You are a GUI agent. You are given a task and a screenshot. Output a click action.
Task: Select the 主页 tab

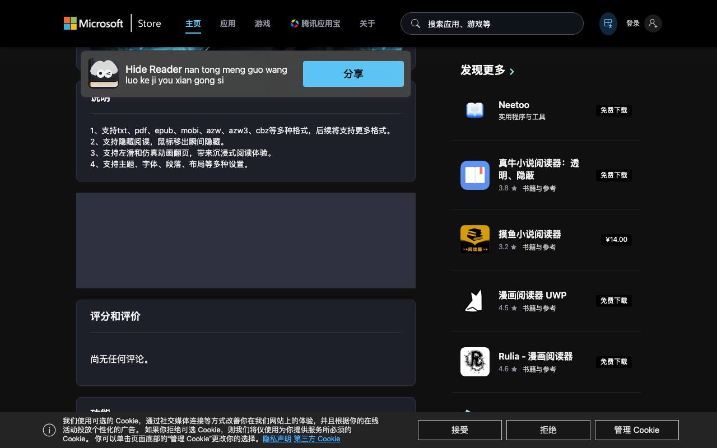193,24
